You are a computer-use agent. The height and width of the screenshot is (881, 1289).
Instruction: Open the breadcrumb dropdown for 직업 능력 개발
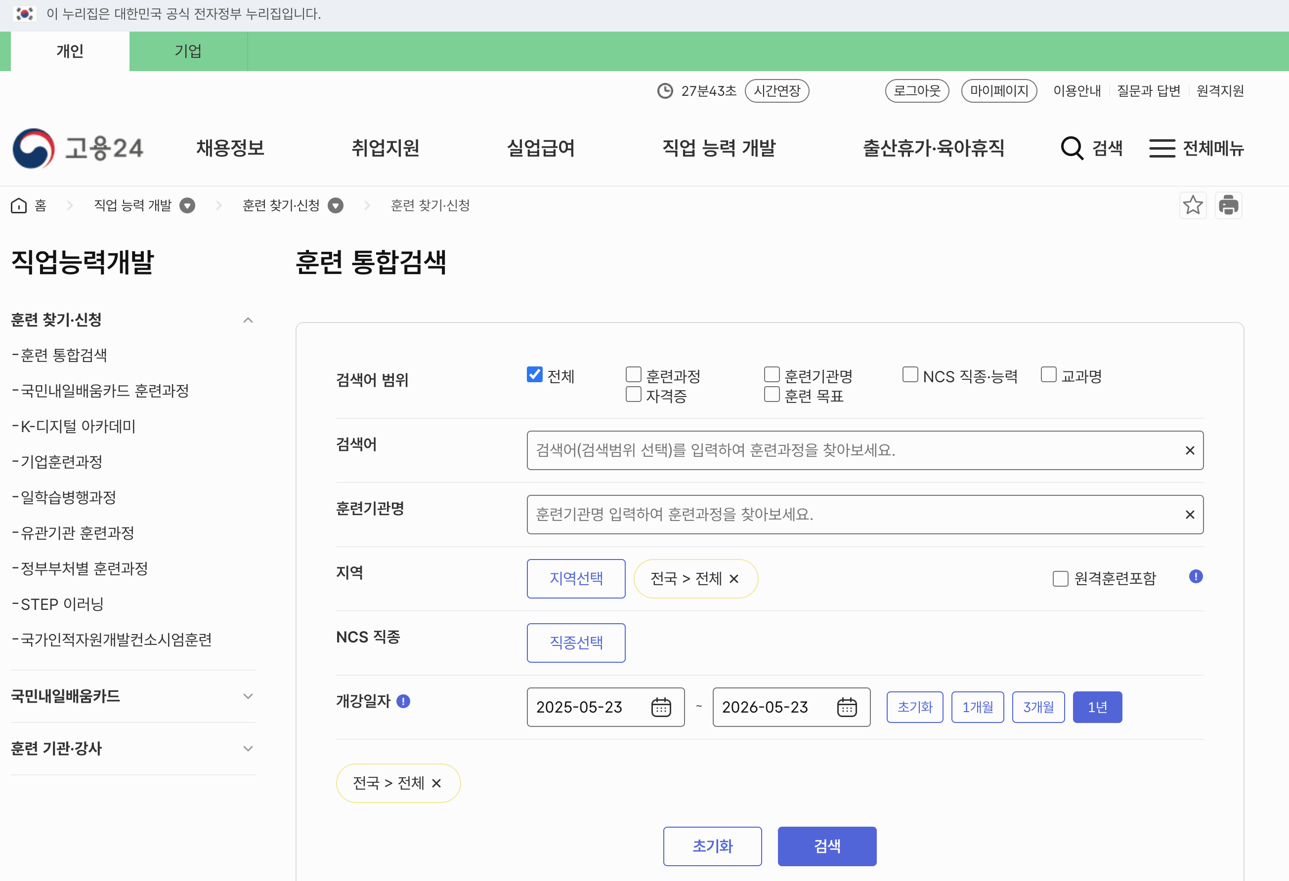click(187, 205)
